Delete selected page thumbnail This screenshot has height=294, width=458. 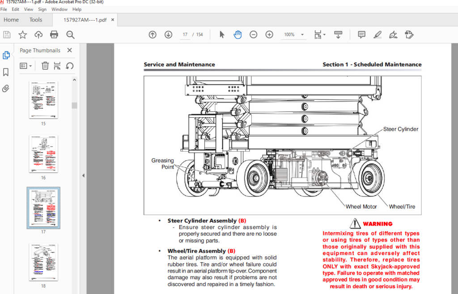click(x=45, y=66)
